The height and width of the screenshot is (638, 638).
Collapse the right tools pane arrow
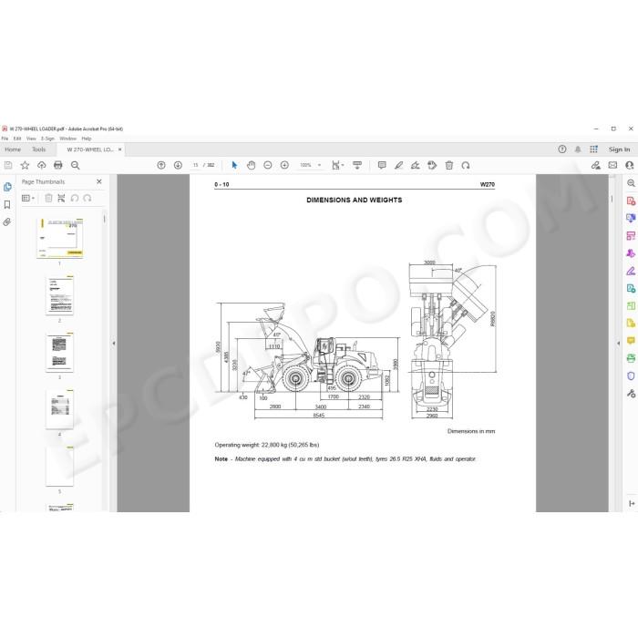(619, 344)
